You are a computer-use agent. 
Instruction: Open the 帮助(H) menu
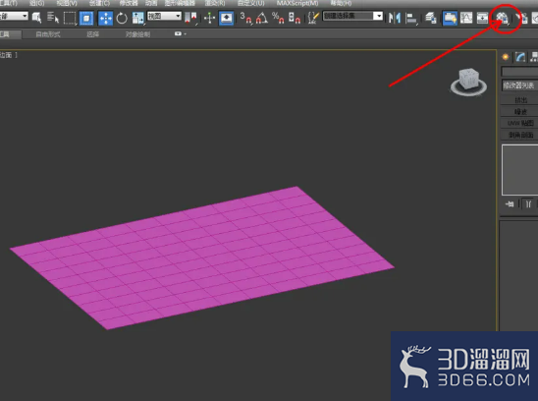coord(341,3)
